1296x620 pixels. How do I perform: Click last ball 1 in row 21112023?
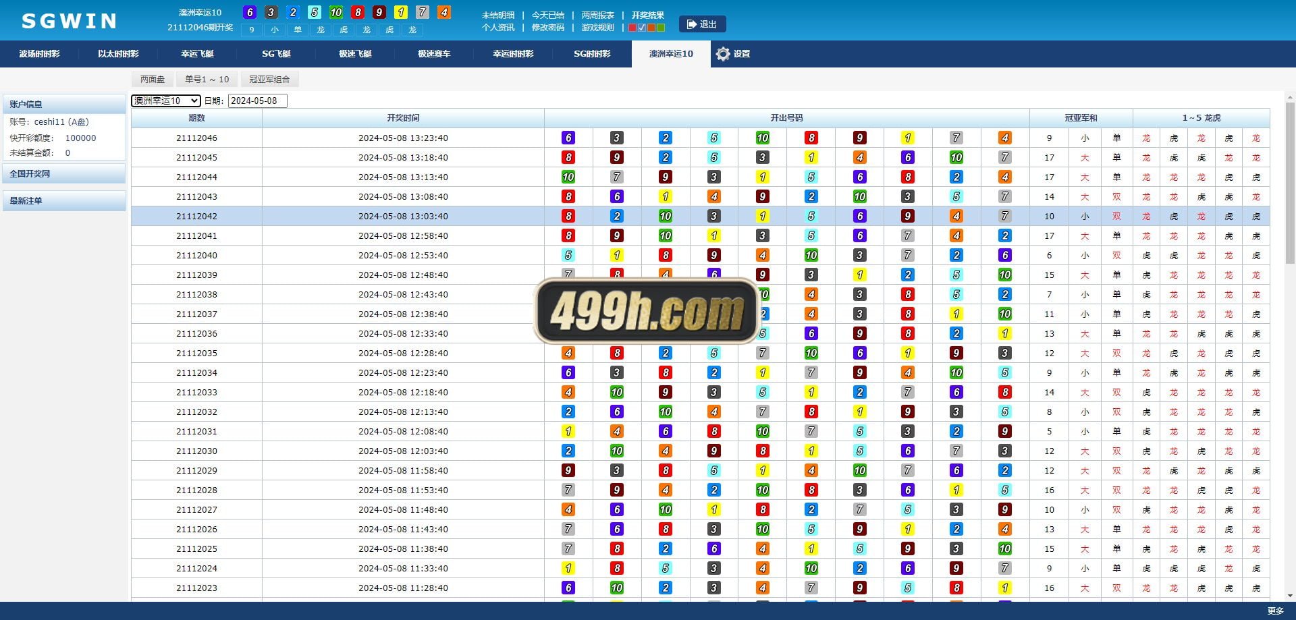point(1005,588)
